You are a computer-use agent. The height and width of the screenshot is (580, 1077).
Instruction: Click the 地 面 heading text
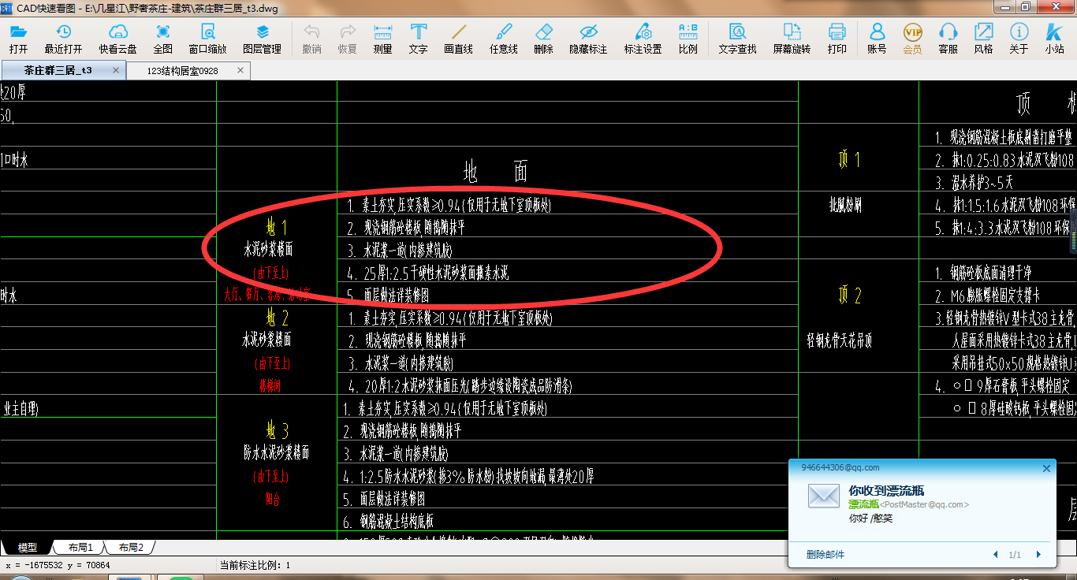coord(495,171)
